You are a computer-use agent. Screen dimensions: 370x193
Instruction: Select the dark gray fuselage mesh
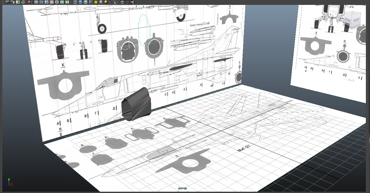click(137, 104)
